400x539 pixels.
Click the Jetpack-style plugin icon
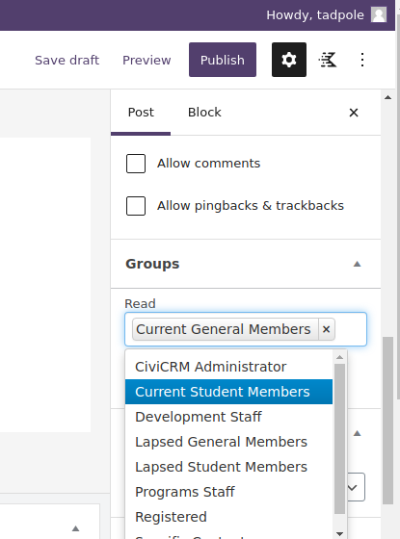tap(328, 60)
